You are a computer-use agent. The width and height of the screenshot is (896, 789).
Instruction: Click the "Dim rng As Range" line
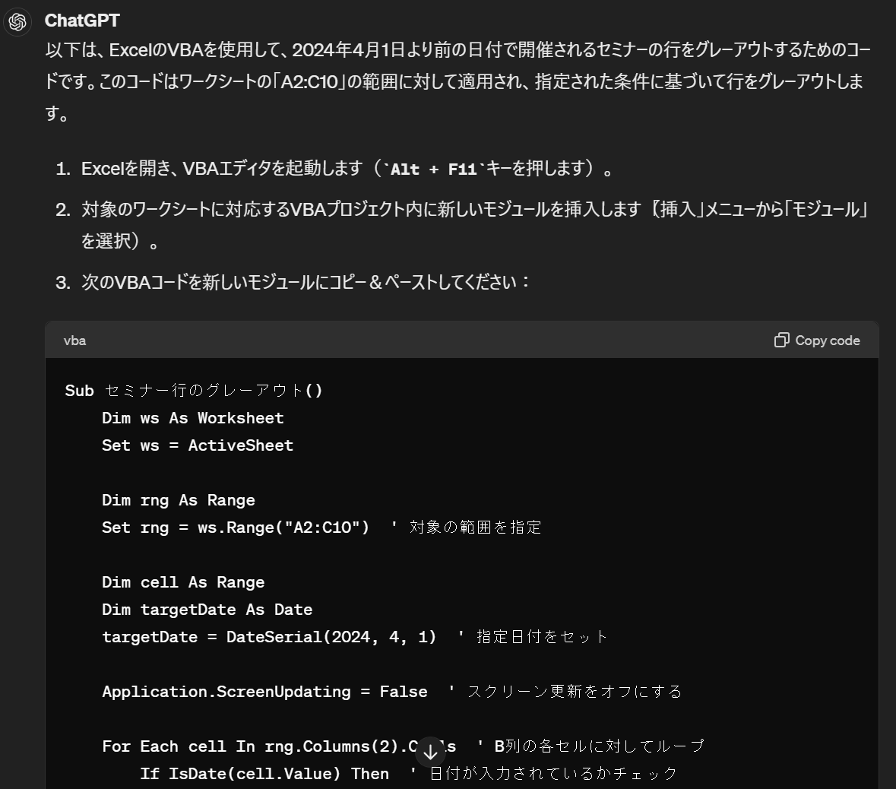[x=178, y=500]
